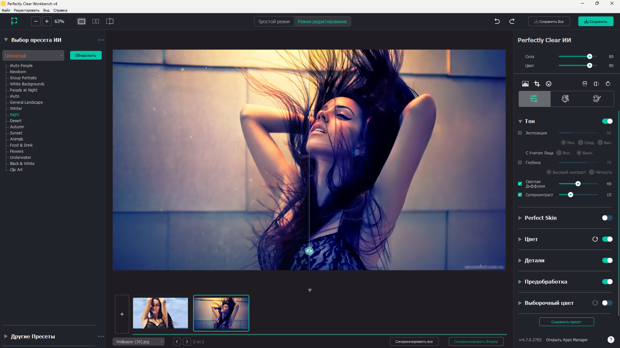Click the undo arrow icon
Viewport: 620px width, 348px height.
pos(497,21)
